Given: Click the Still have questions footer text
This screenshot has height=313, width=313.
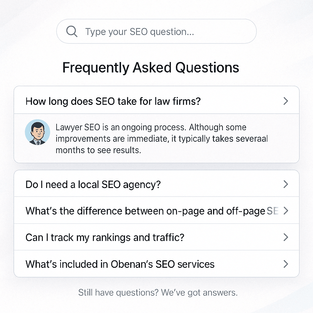Looking at the screenshot, I should (x=118, y=293).
